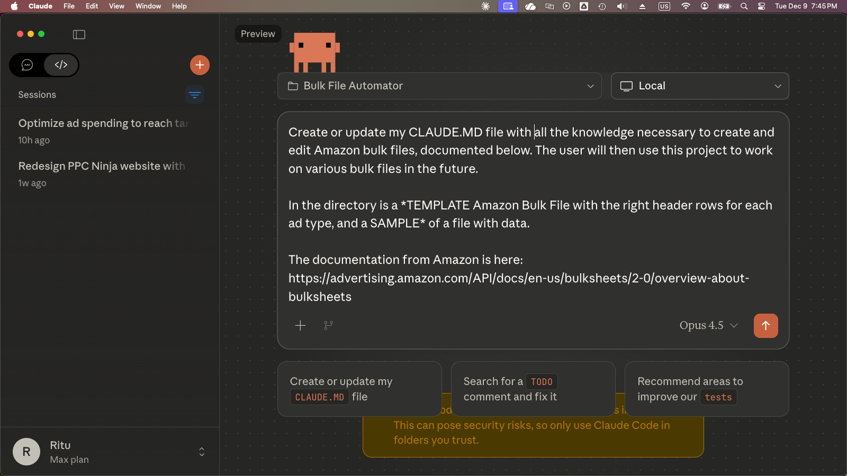Send the prompt with arrow button
847x476 pixels.
point(765,326)
